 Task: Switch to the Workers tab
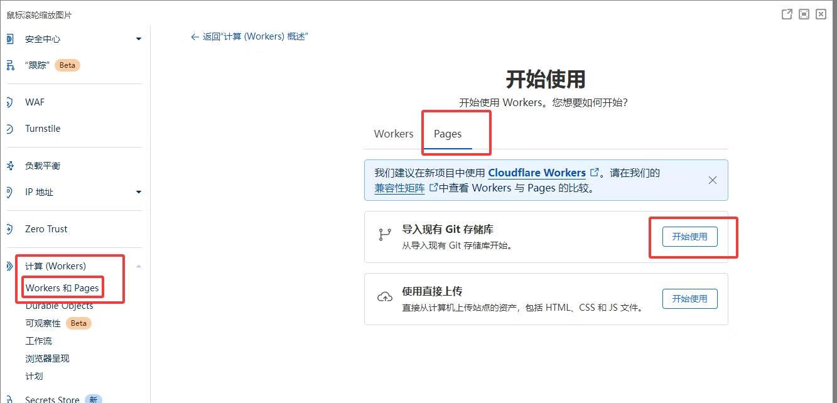point(393,133)
